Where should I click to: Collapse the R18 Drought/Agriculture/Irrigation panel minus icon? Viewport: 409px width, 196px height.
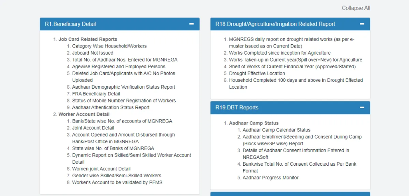[362, 24]
